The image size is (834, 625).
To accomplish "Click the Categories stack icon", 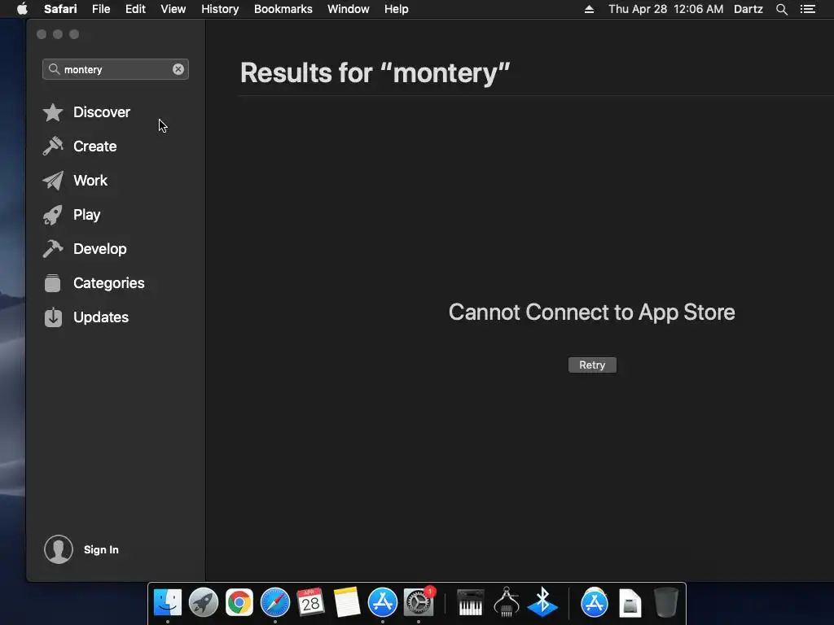I will point(53,283).
